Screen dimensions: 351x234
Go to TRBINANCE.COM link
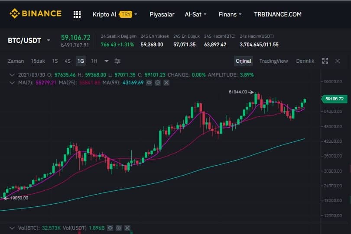coord(277,14)
